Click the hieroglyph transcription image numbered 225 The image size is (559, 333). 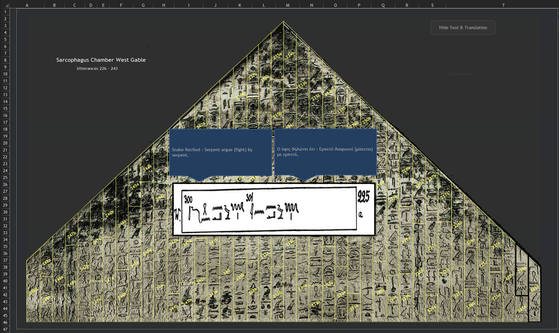pyautogui.click(x=274, y=209)
